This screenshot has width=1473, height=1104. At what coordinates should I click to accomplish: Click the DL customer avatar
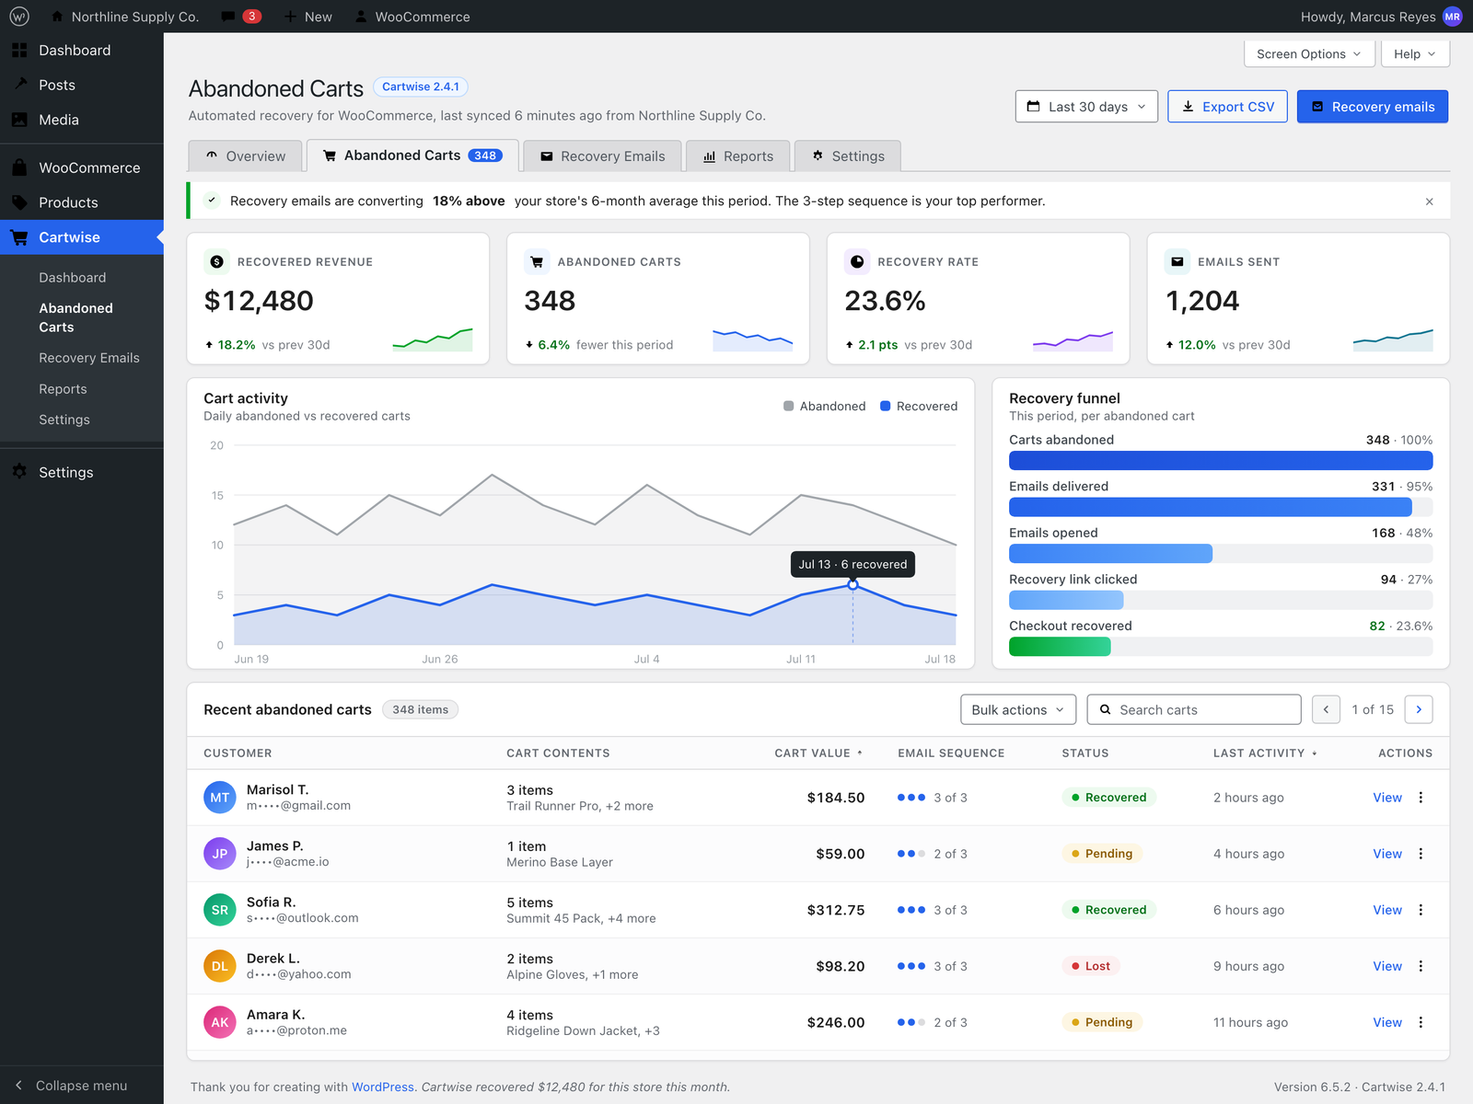point(220,966)
